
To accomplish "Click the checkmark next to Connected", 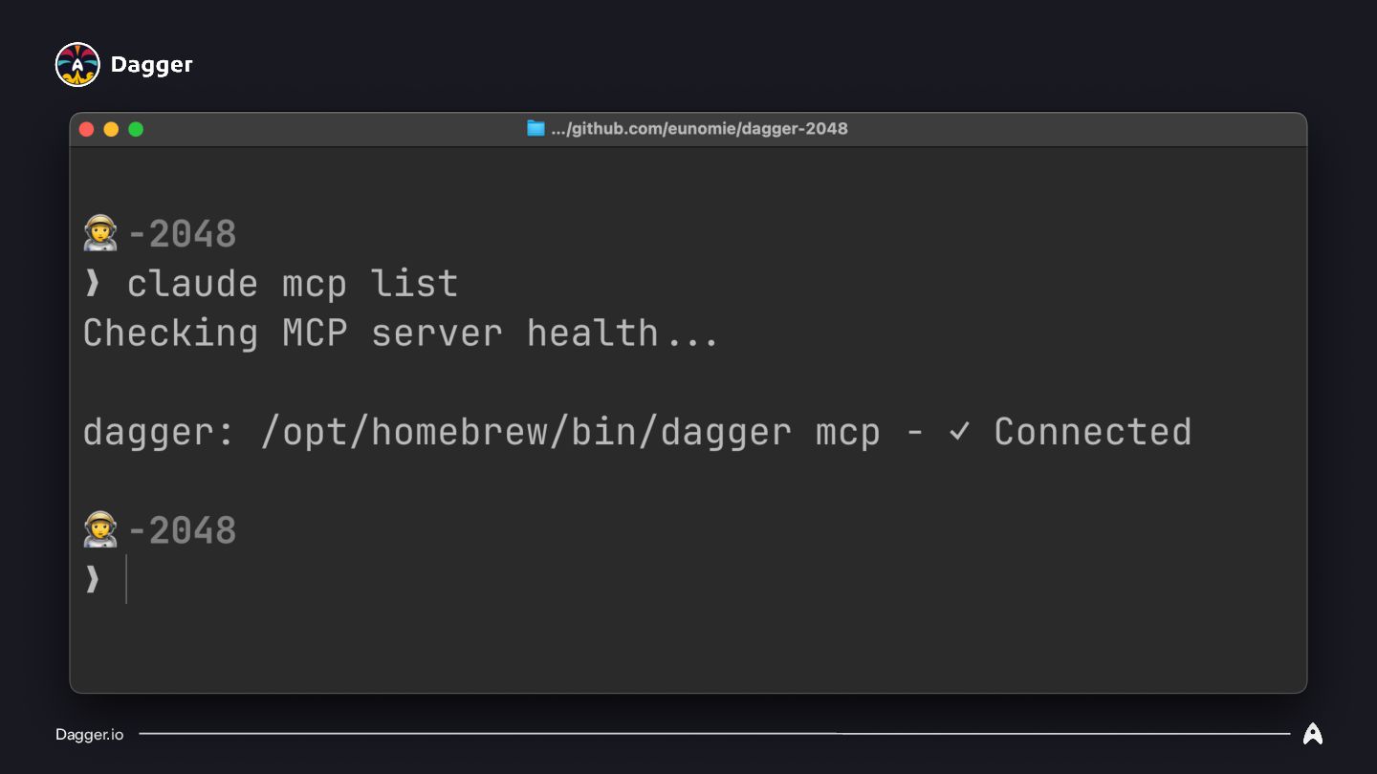I will (959, 432).
